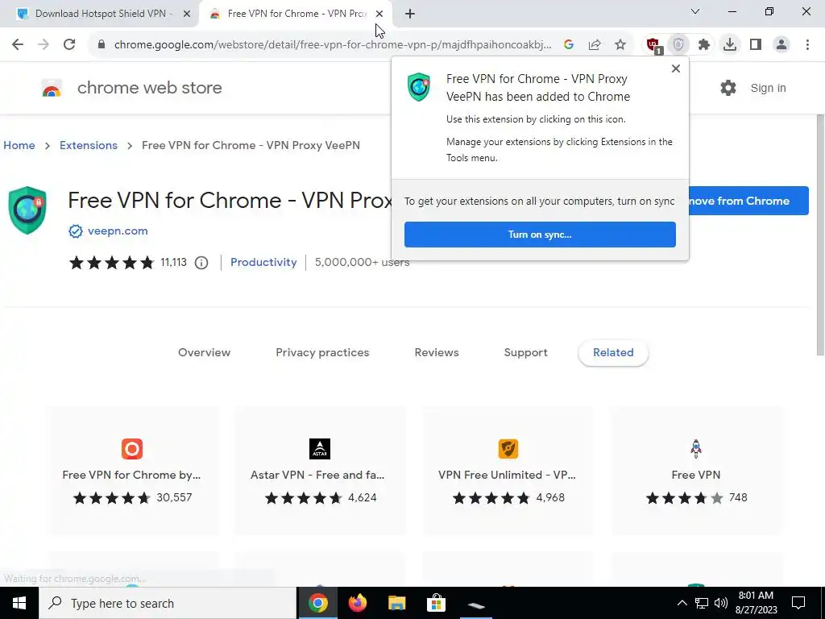The width and height of the screenshot is (825, 619).
Task: Click the Google icon in the address bar
Action: [568, 45]
